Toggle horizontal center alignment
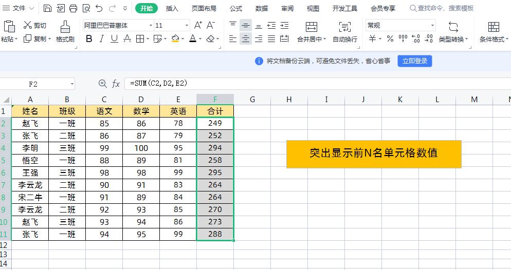This screenshot has height=270, width=511. coord(246,39)
